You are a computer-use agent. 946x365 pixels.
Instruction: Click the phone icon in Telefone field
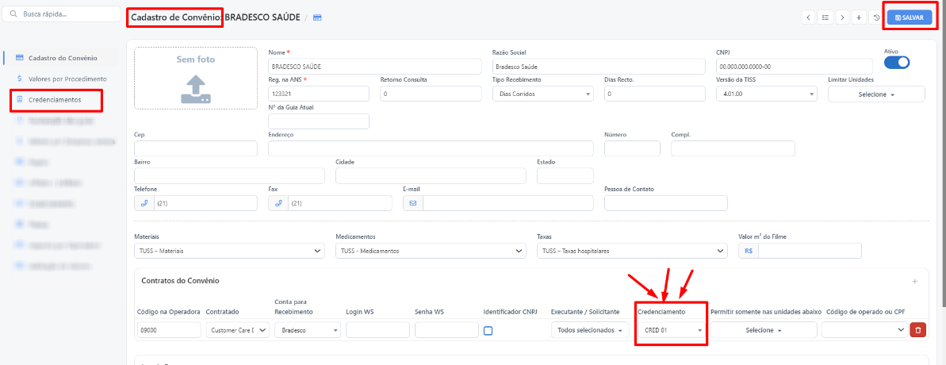point(144,203)
